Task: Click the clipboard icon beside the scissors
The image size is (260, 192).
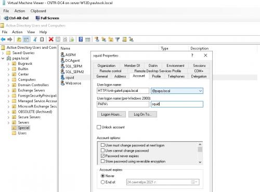Action: click(x=42, y=39)
